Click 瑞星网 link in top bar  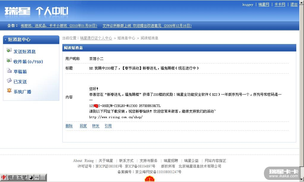[x=264, y=4]
